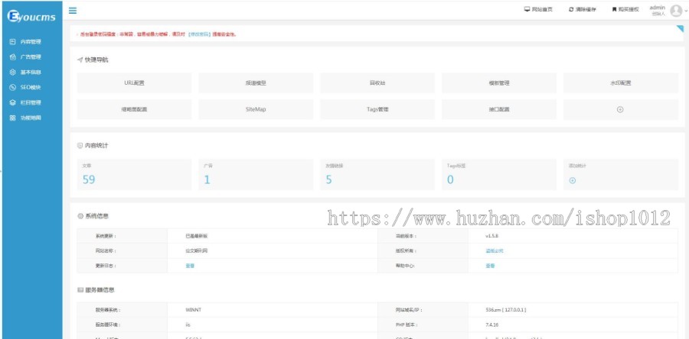Click the PHP version 7.4.16 value
The height and width of the screenshot is (339, 689).
pyautogui.click(x=492, y=324)
